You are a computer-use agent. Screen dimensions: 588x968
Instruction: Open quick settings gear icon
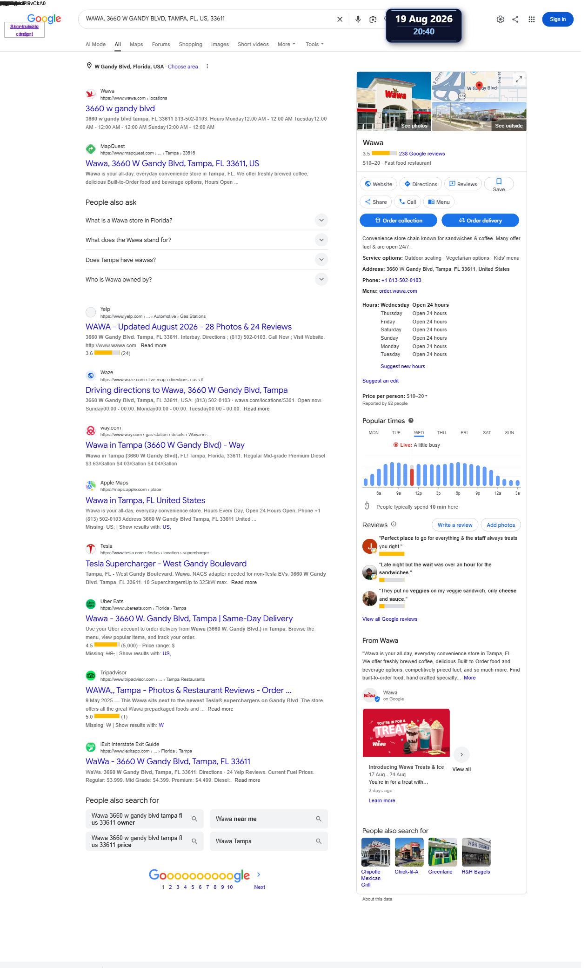[x=501, y=20]
